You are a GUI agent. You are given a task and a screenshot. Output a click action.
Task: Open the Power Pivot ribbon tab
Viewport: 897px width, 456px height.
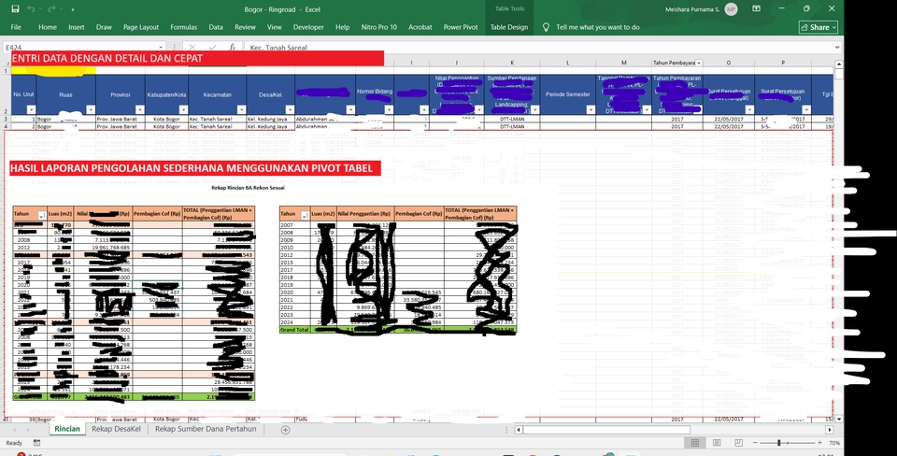461,27
